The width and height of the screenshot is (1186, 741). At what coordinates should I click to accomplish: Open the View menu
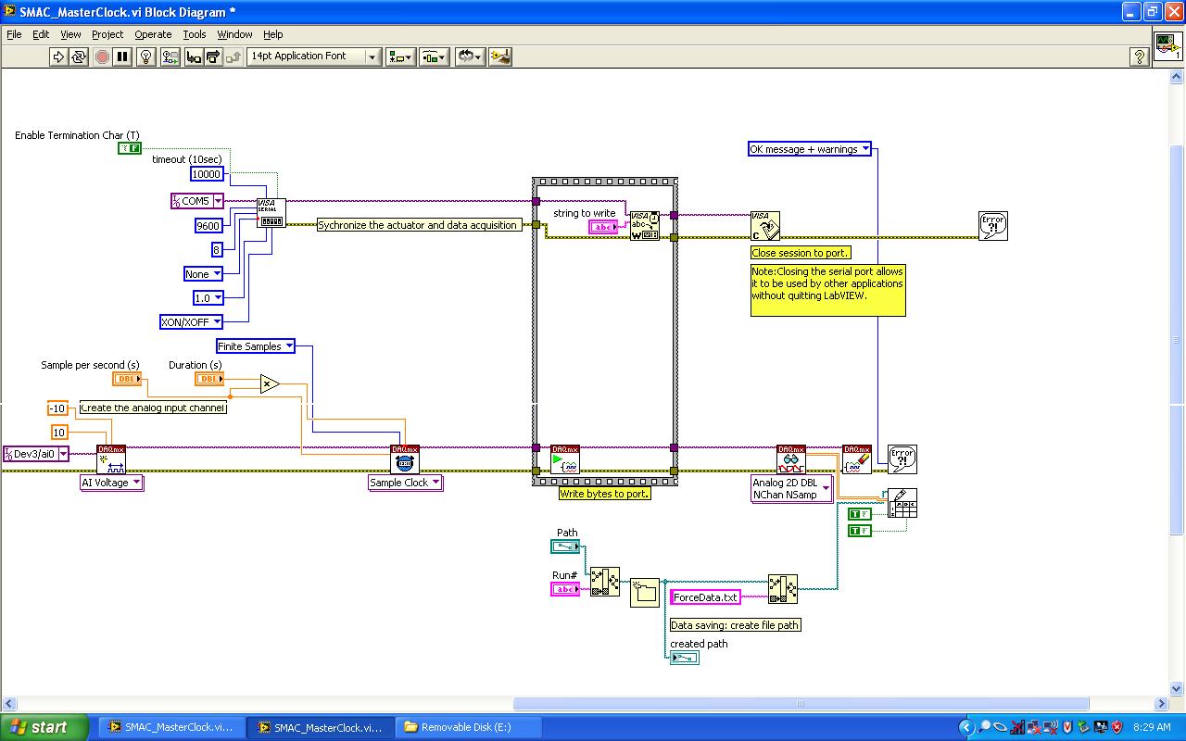coord(70,34)
